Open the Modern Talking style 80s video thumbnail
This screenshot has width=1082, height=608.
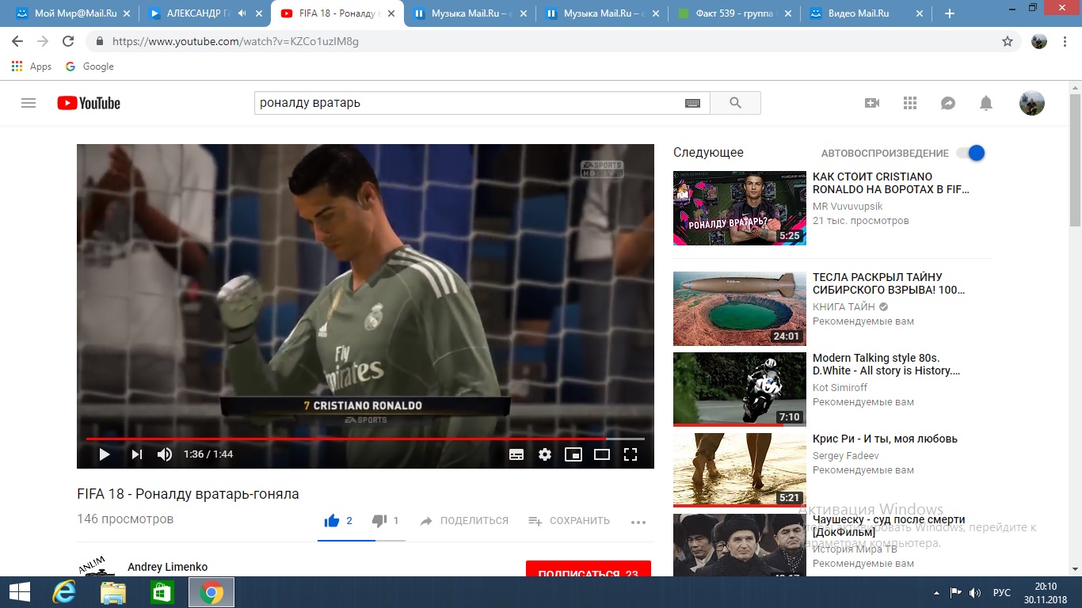click(x=740, y=389)
